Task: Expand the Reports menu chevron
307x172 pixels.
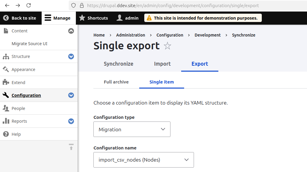Action: 71,121
